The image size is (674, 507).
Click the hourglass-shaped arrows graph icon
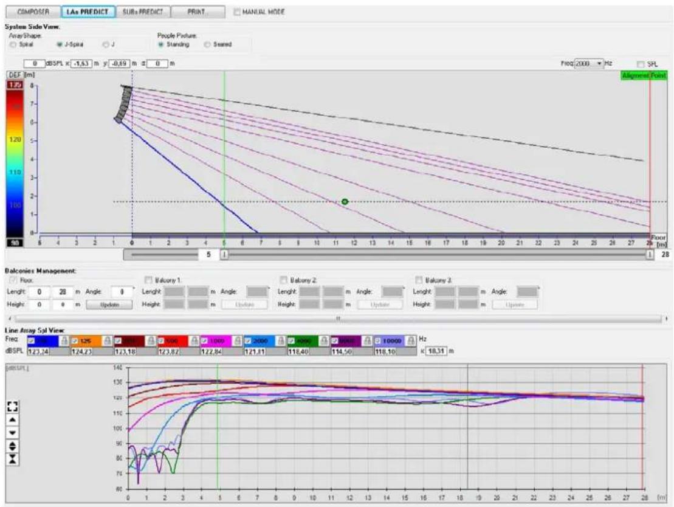tap(13, 459)
